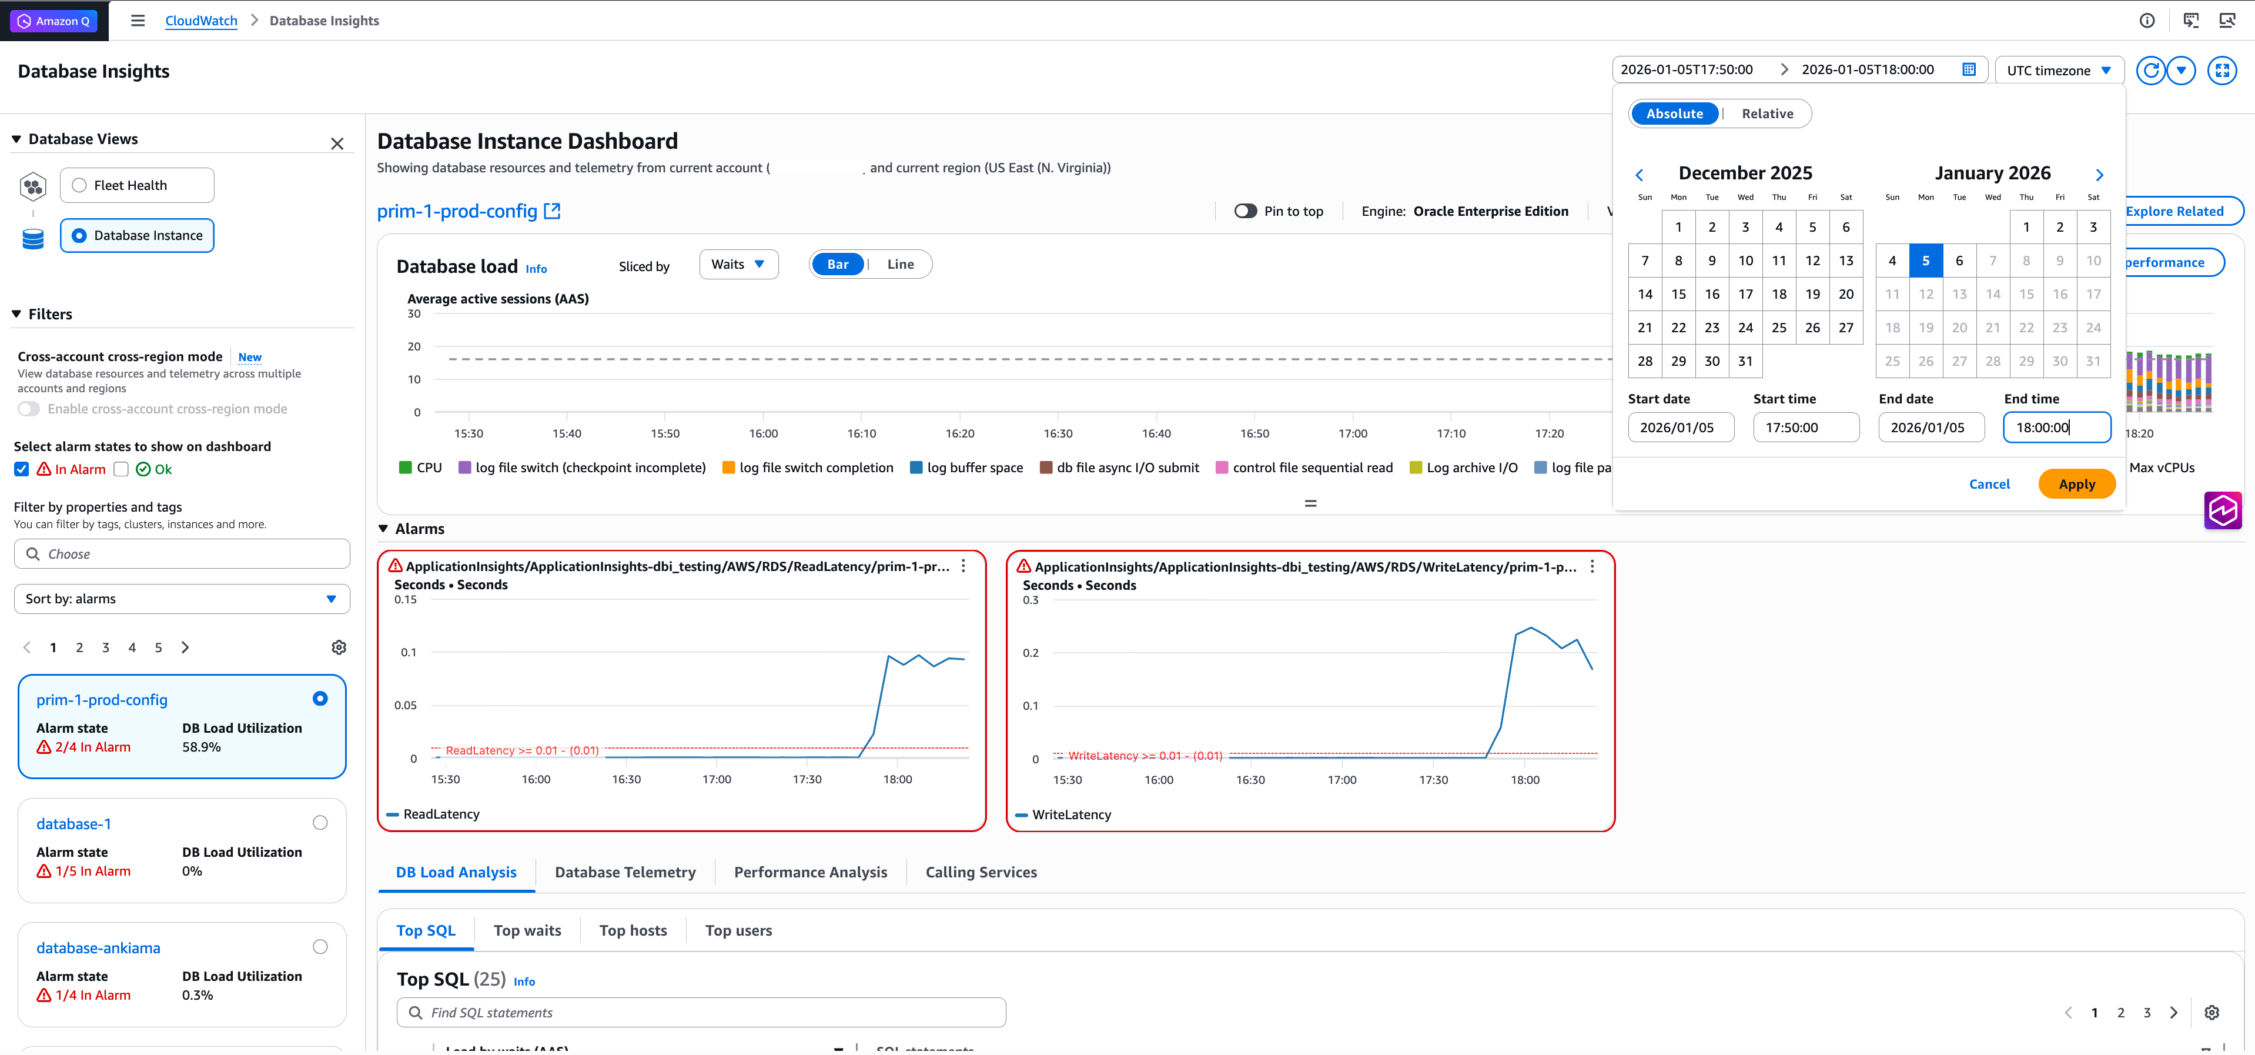Click log file switch completion swatch
The width and height of the screenshot is (2255, 1055).
tap(728, 468)
